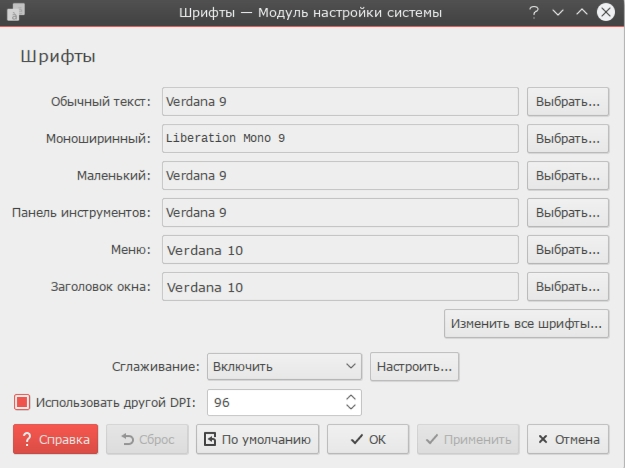
Task: Click the Моноширинный label
Action: click(x=98, y=139)
